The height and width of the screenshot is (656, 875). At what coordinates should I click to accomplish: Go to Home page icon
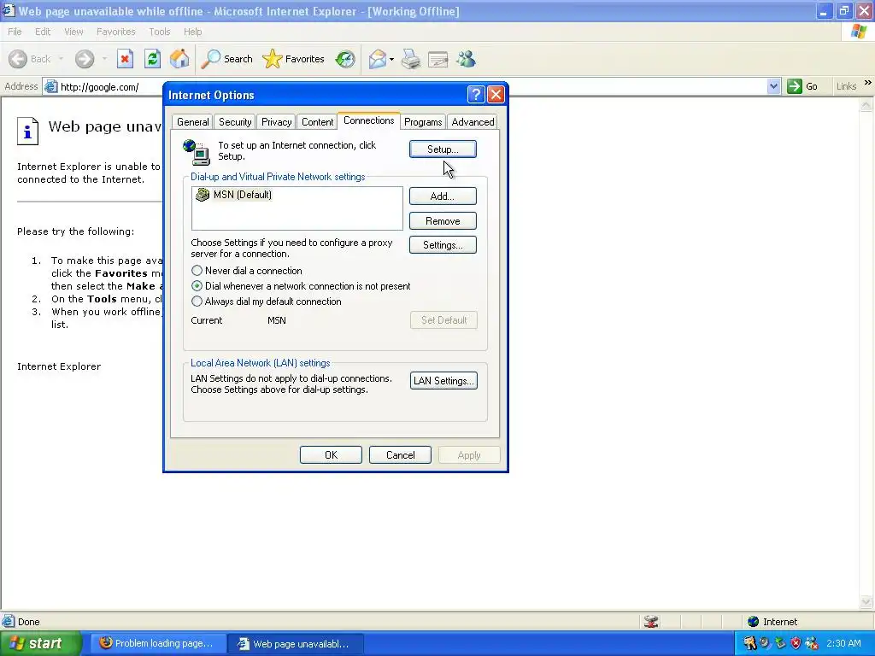179,59
